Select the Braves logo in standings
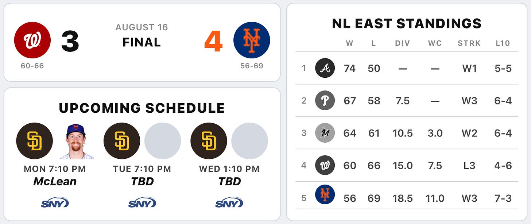 (x=325, y=68)
